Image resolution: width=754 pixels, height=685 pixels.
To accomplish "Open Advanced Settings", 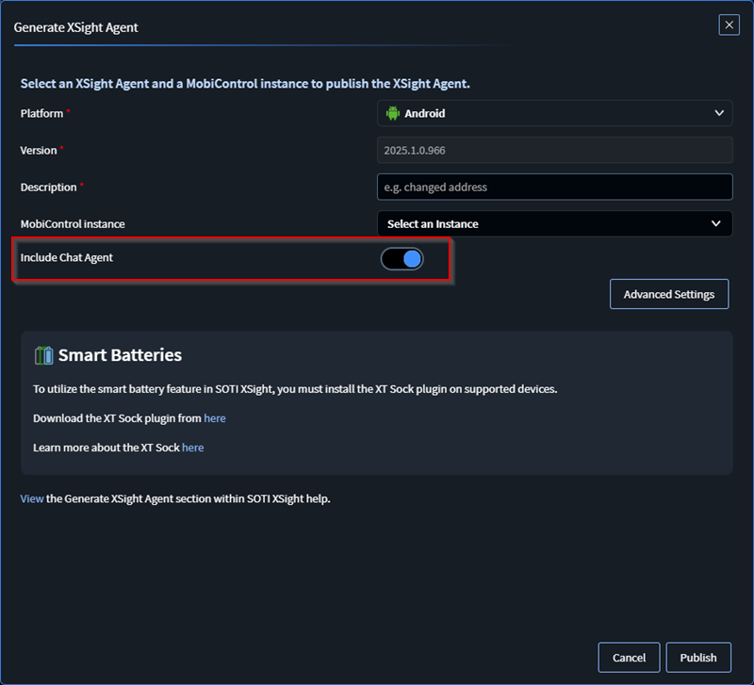I will coord(669,294).
